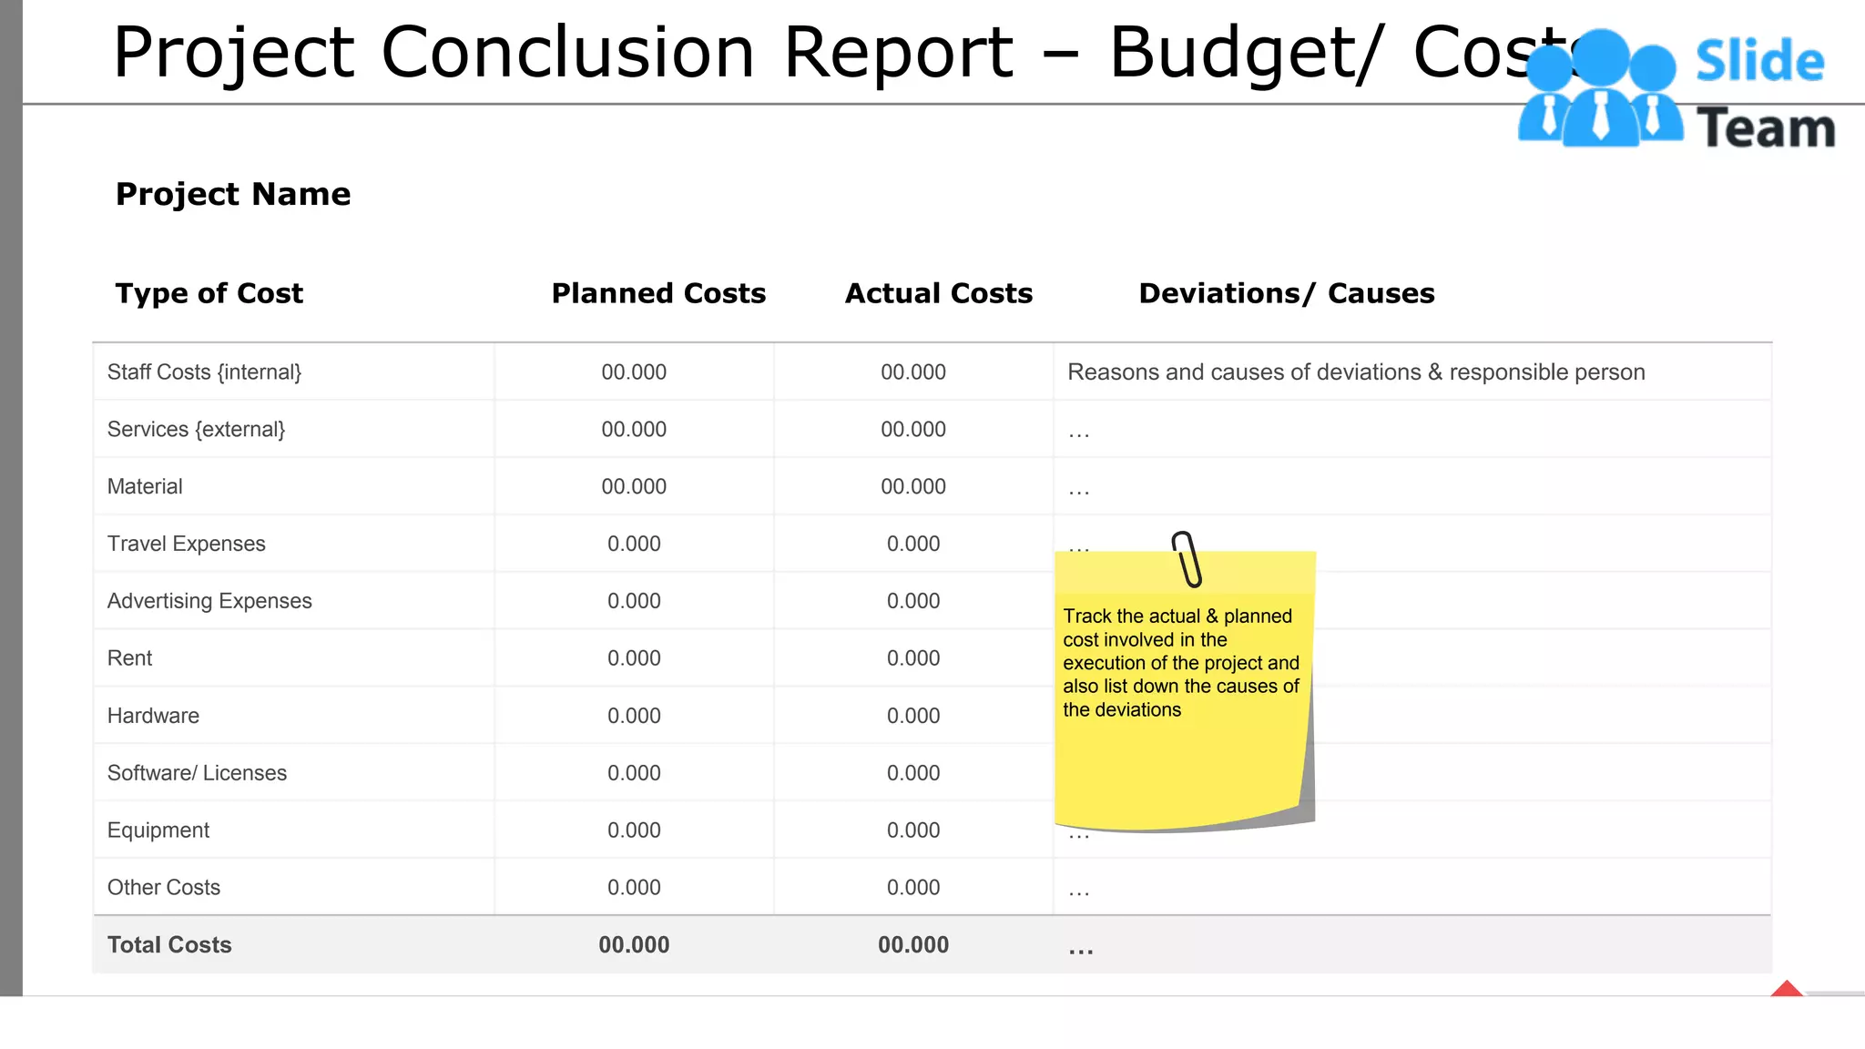This screenshot has height=1049, width=1865.
Task: Click actual cost value for Material
Action: [x=913, y=487]
